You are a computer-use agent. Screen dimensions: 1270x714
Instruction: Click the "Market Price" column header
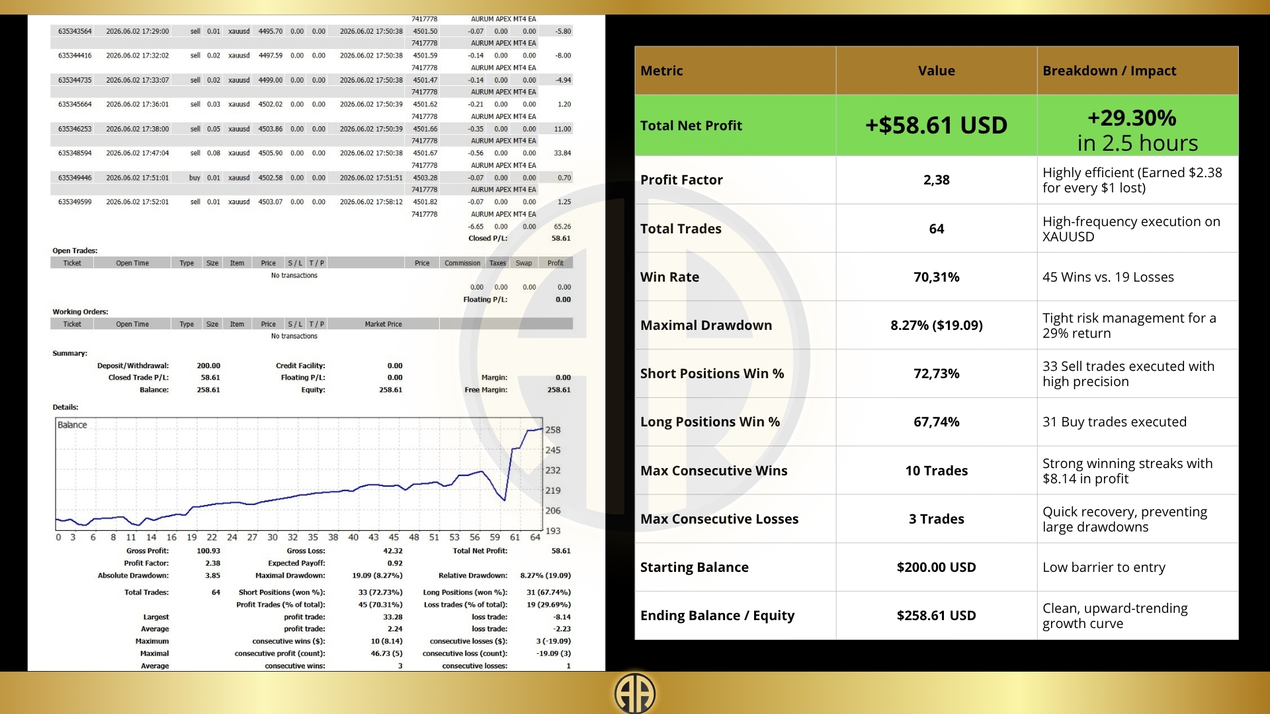pos(383,324)
